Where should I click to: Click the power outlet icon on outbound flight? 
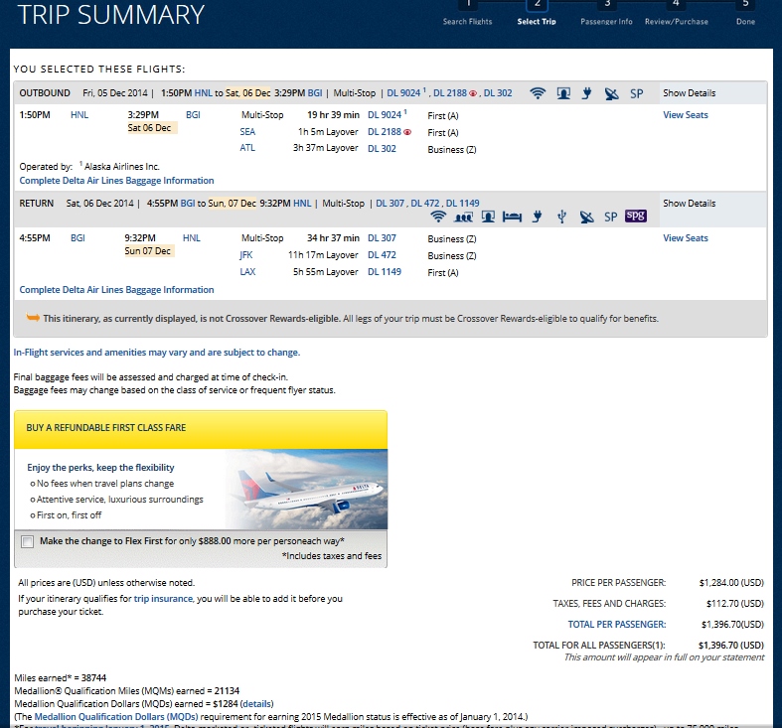(x=587, y=93)
